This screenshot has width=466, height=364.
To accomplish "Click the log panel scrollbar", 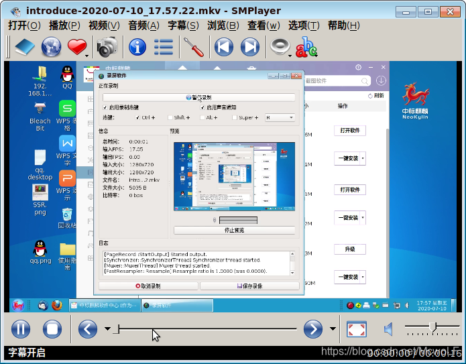I will coord(292,263).
